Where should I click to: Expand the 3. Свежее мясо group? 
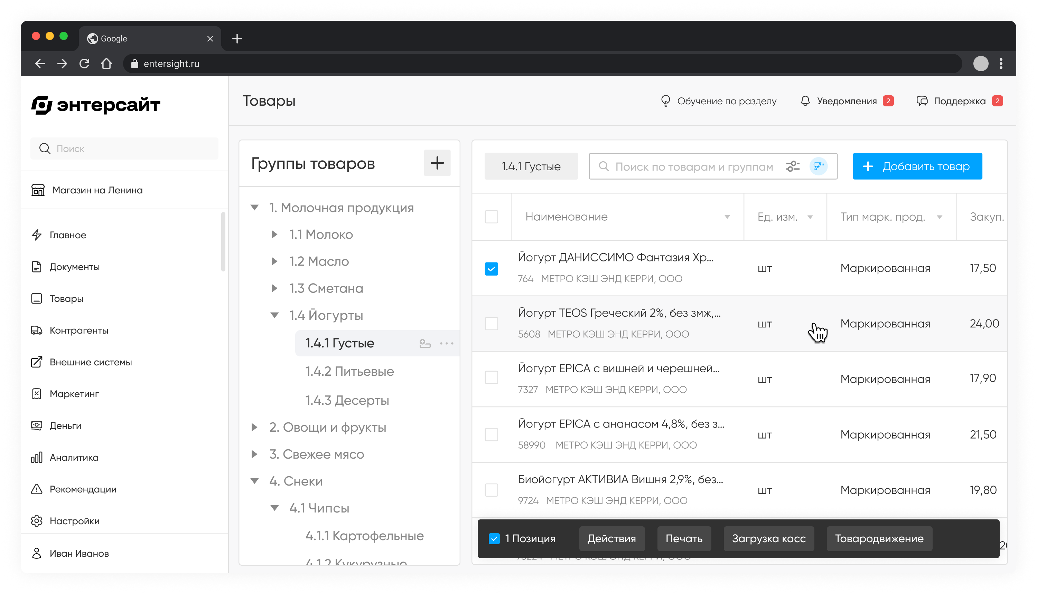[x=254, y=454]
